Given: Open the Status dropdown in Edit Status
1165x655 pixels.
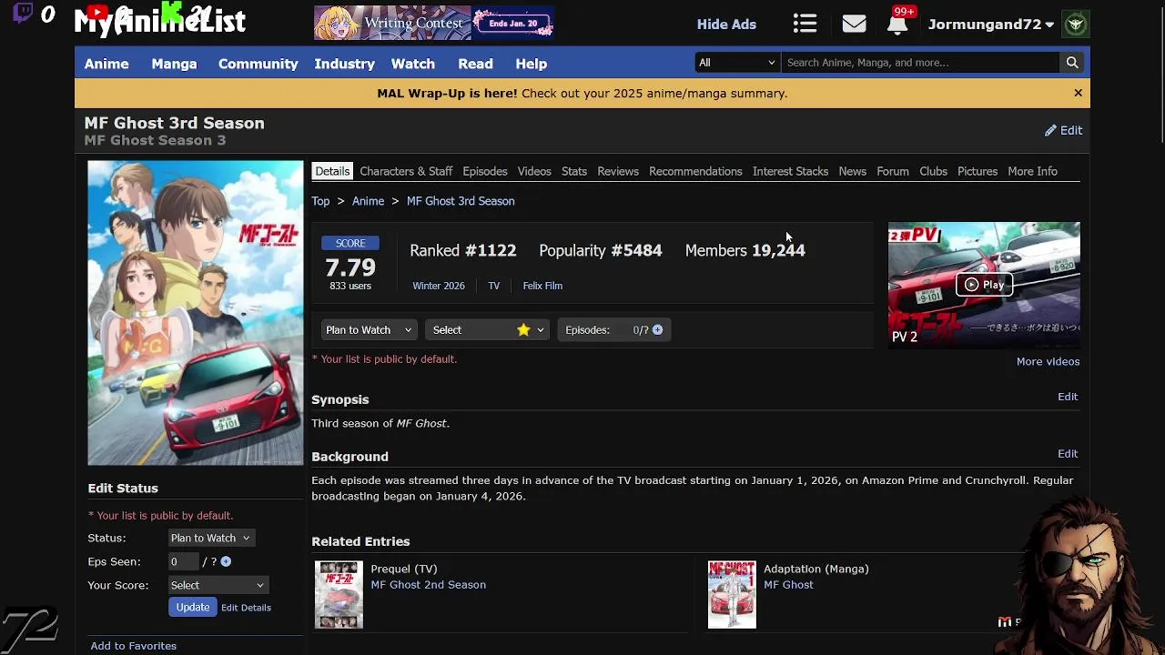Looking at the screenshot, I should click(210, 538).
